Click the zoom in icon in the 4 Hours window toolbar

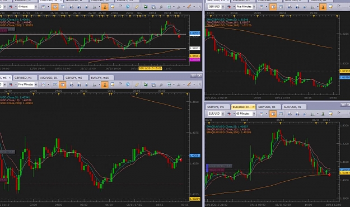(72, 7)
